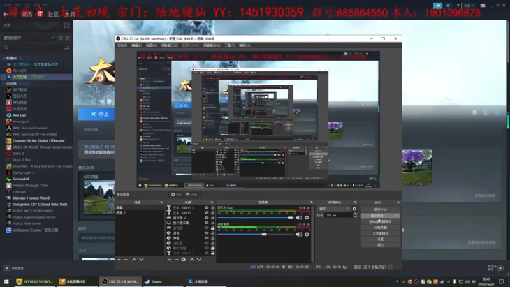The width and height of the screenshot is (510, 287).
Task: Undock the Audio Mixer panel
Action: [x=311, y=202]
